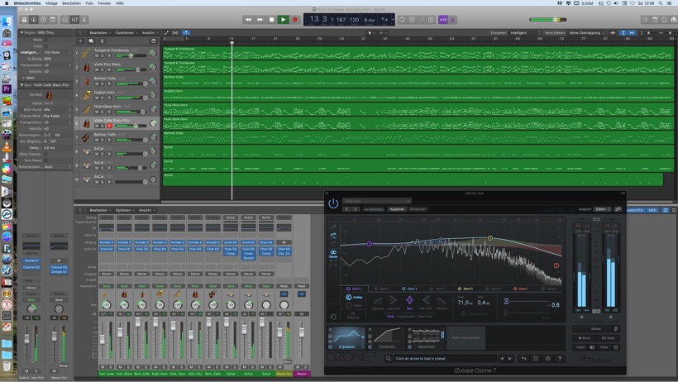Expand the Mehr disclosure triangle in inspector
This screenshot has width=678, height=382.
22,78
